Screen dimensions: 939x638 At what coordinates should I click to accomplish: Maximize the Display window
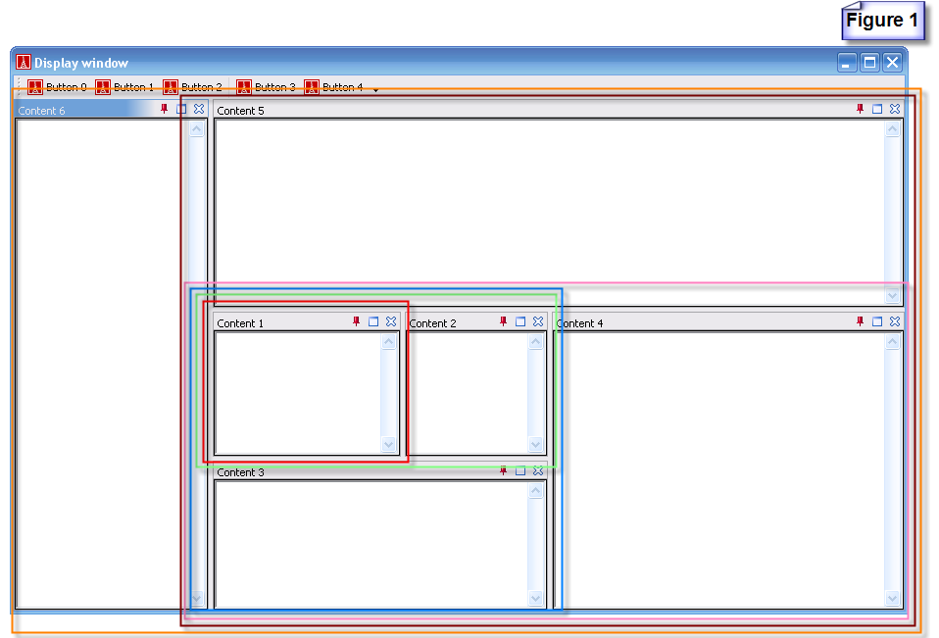point(869,63)
